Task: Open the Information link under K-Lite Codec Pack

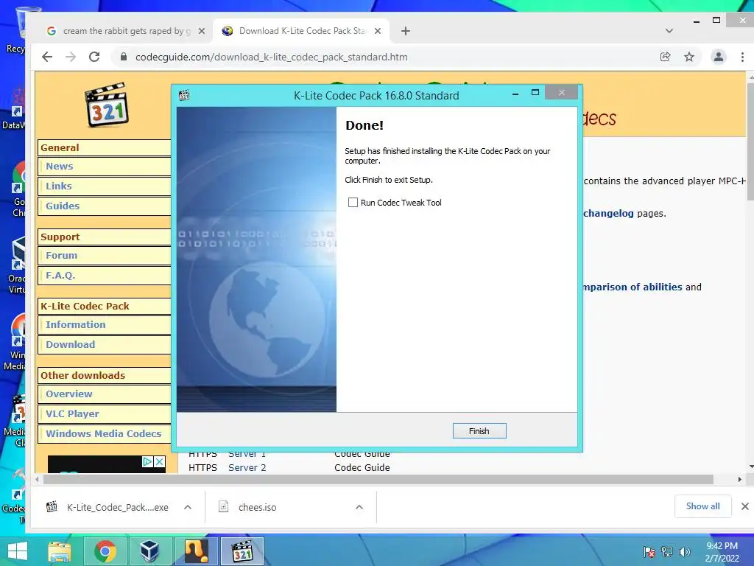Action: [76, 324]
